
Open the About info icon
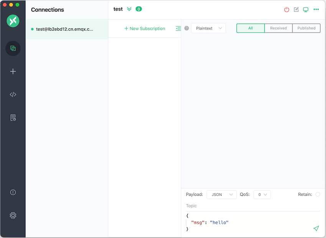tap(13, 192)
